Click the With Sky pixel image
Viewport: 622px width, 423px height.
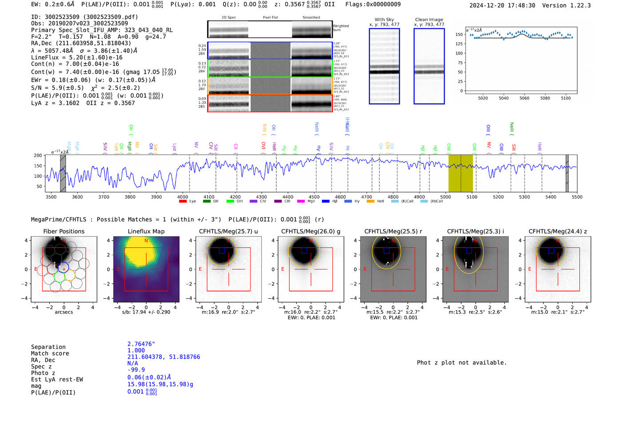point(384,66)
